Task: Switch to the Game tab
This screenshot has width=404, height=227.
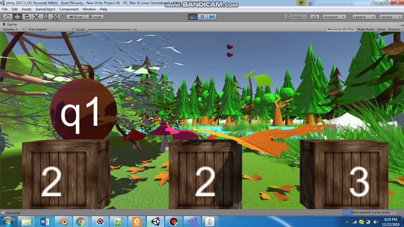Action: point(10,24)
